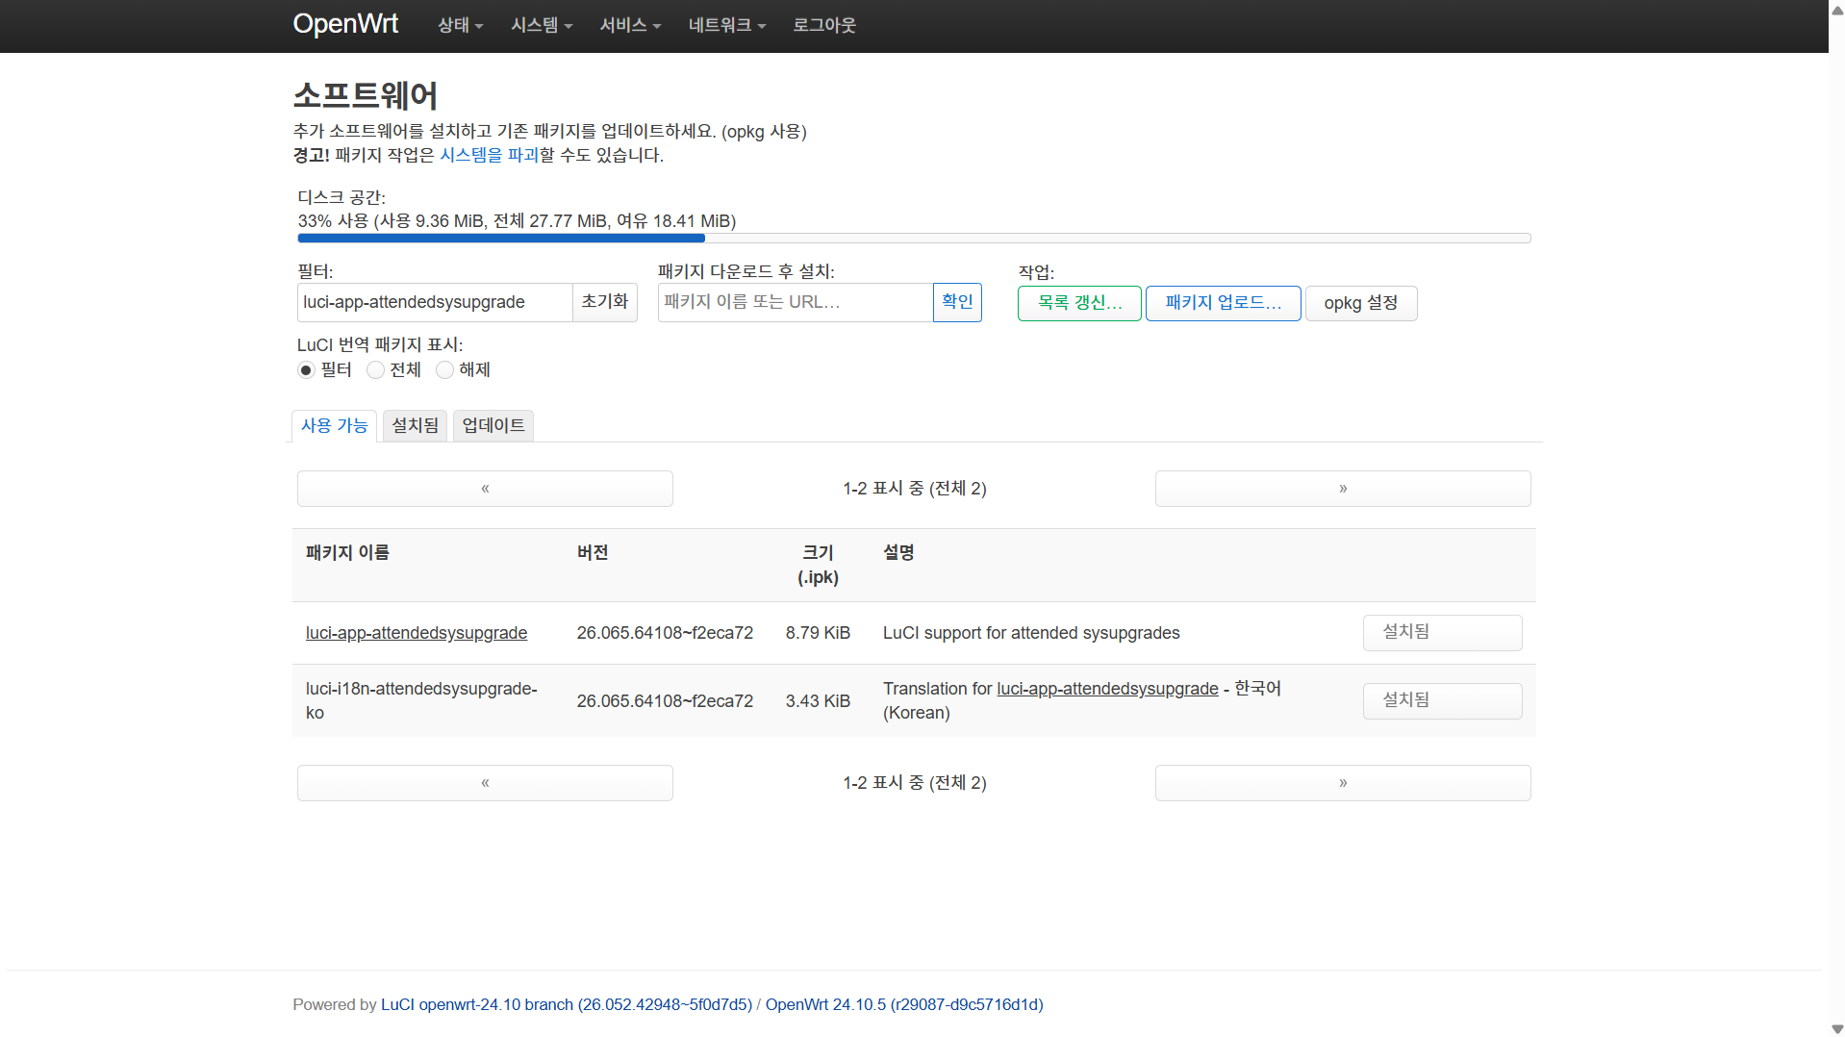Open the 사용 가능 tab

tap(334, 425)
